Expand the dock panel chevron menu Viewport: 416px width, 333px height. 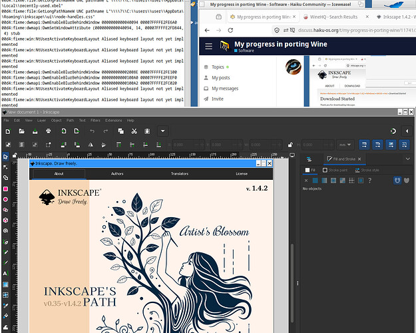(x=408, y=159)
